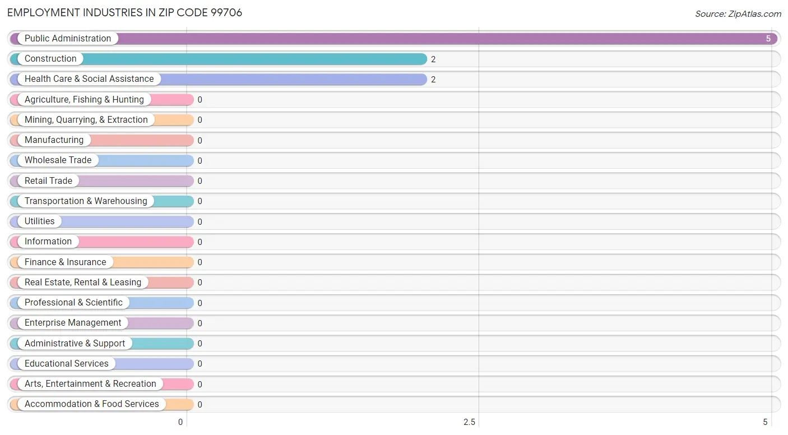Click the Arts, Entertainment & Recreation label
The height and width of the screenshot is (435, 788).
coord(90,384)
